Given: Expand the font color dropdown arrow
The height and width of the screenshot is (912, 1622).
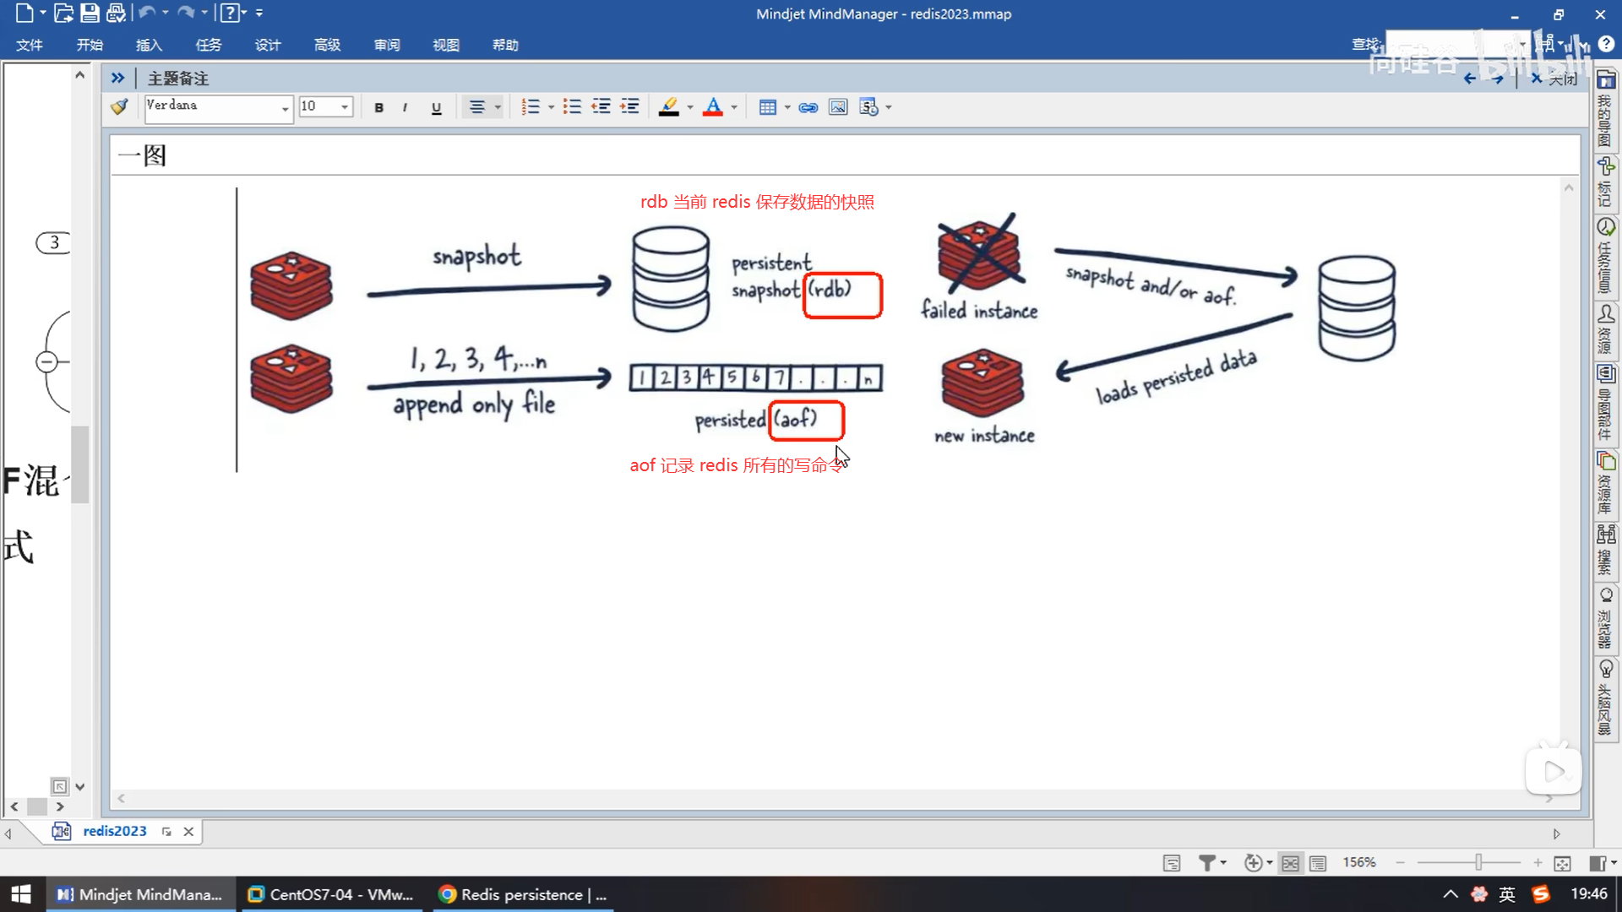Looking at the screenshot, I should click(x=734, y=107).
